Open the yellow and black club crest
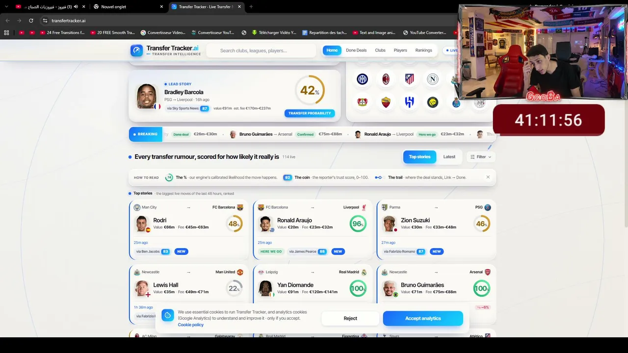 pos(432,102)
